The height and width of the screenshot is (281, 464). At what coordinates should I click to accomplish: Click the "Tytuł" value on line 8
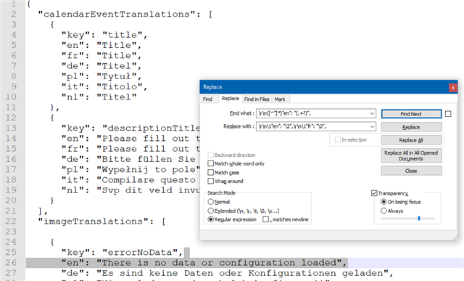(119, 76)
